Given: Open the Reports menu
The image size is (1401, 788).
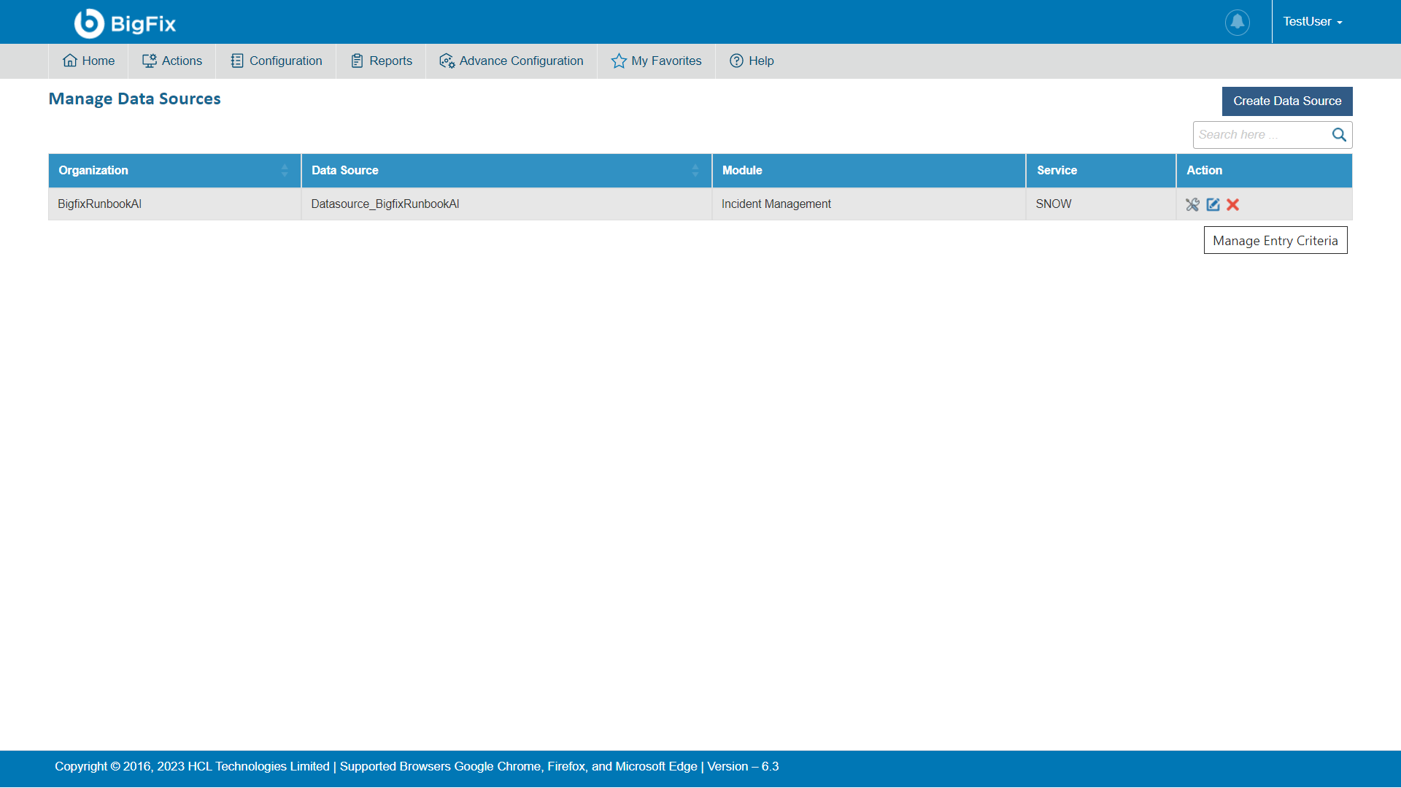Looking at the screenshot, I should pos(382,61).
